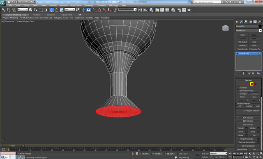Activate the Select Object tool
The image size is (263, 159).
(x=30, y=10)
